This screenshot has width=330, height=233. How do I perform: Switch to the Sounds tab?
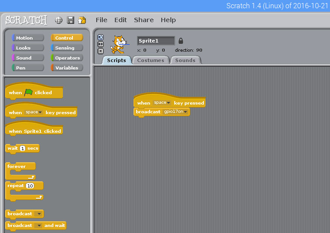click(185, 60)
